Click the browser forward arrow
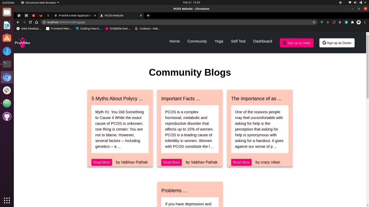 click(x=24, y=22)
